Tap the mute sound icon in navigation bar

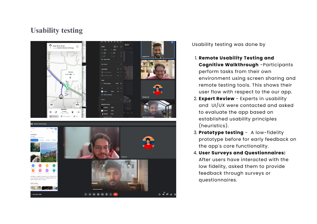pos(78,112)
